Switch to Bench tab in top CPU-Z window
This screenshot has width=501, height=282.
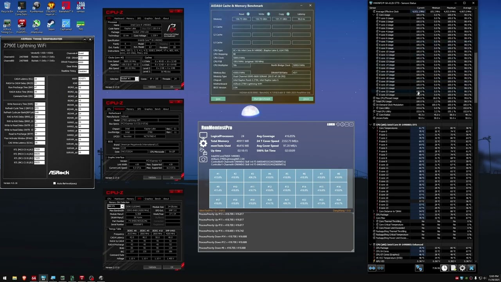click(158, 18)
